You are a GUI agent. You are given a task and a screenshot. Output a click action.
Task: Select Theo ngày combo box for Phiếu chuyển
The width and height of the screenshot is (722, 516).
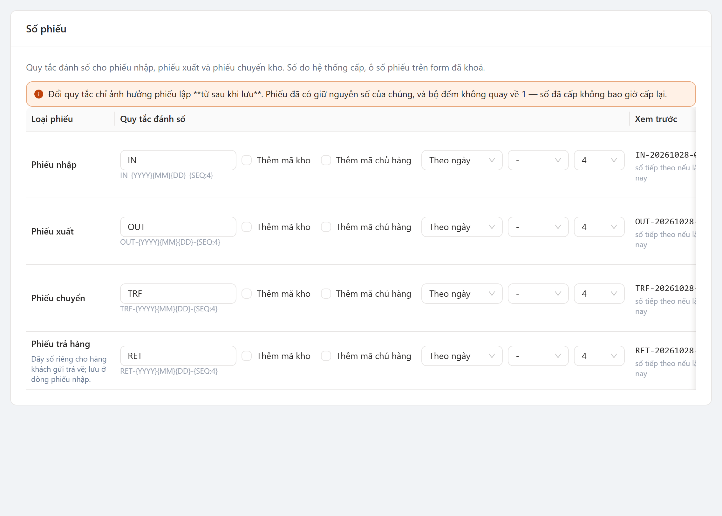(x=462, y=294)
